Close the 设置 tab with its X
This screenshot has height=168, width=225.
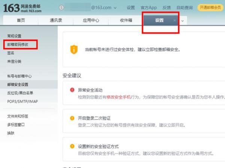point(175,21)
